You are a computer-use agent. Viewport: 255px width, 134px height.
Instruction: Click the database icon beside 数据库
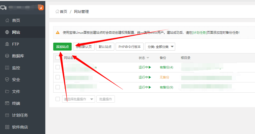(x=7, y=56)
